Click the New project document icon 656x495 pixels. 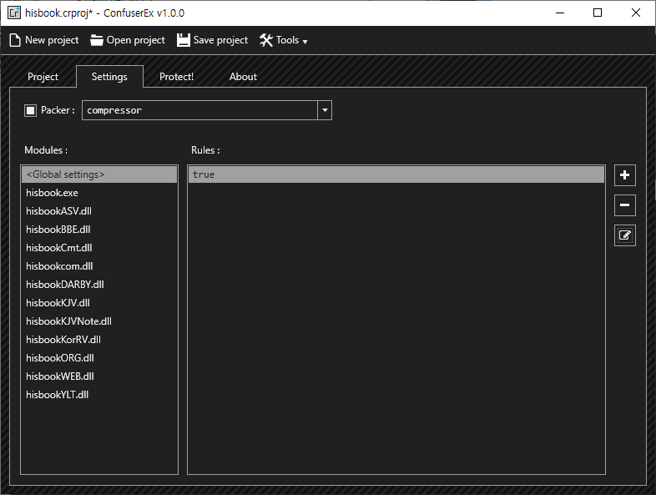pyautogui.click(x=15, y=40)
